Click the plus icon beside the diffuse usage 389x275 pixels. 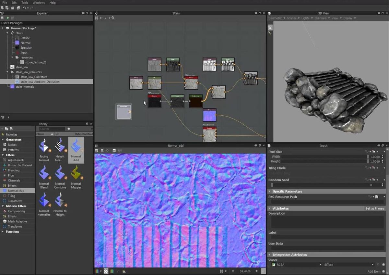tap(383, 265)
